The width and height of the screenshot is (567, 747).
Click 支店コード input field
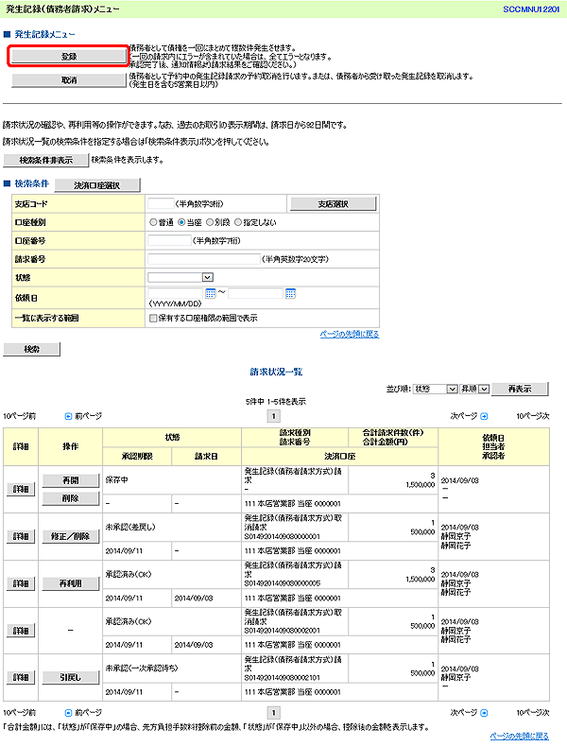[161, 203]
